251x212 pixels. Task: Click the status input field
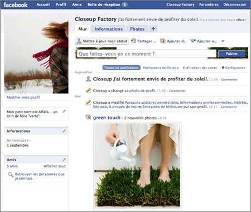pos(147,54)
